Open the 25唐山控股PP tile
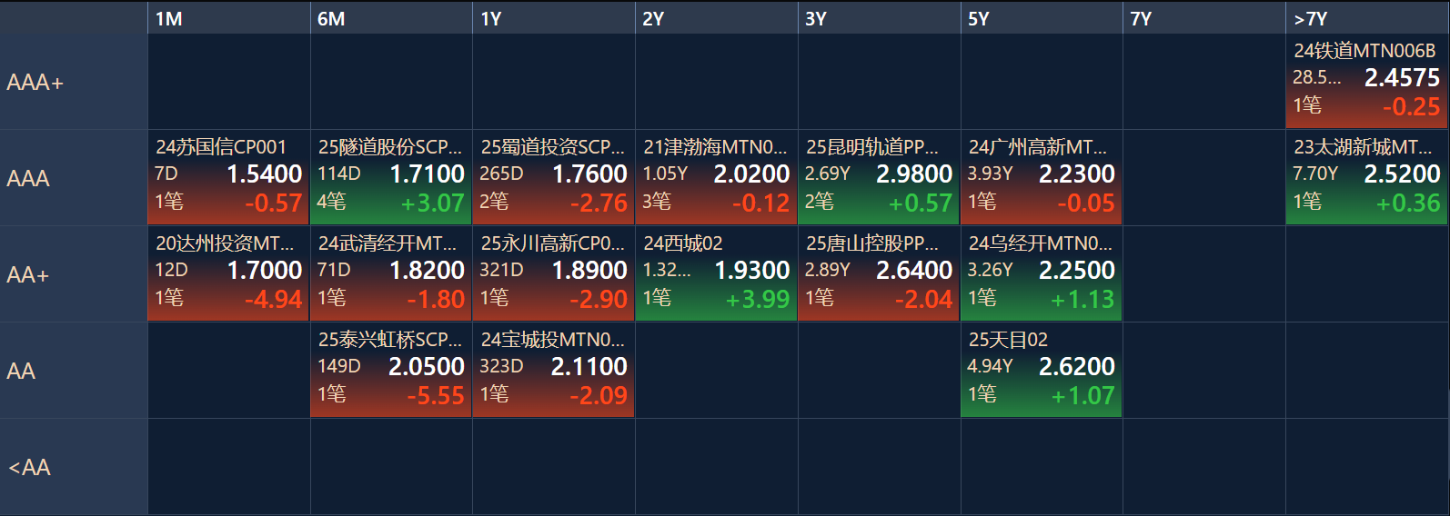 [x=879, y=274]
